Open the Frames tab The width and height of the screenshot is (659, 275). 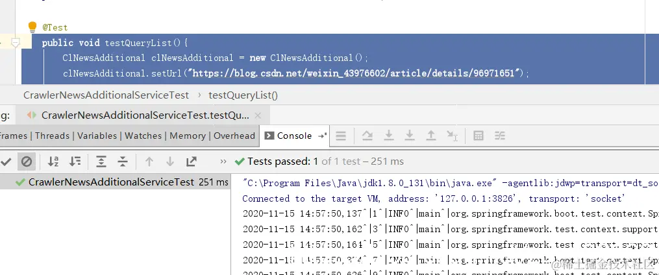(x=14, y=136)
